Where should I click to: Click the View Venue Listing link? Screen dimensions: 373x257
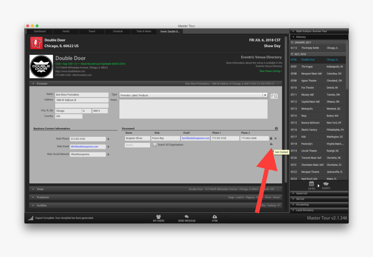(x=270, y=71)
